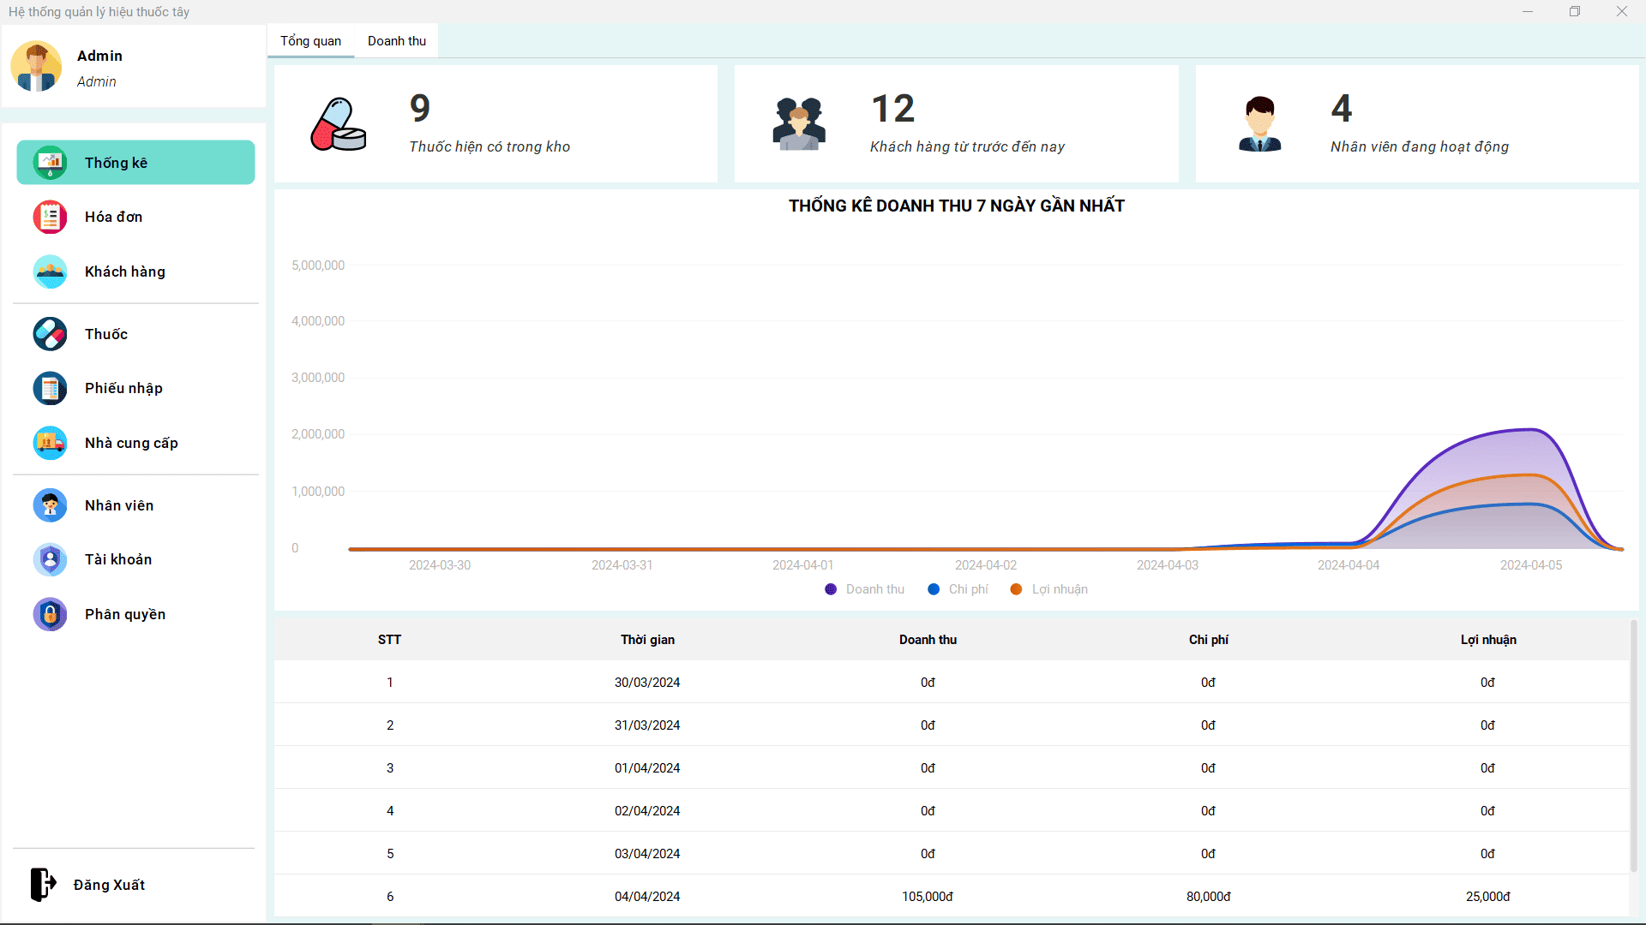Open the Thống kê statistics icon
Image resolution: width=1646 pixels, height=925 pixels.
click(x=50, y=163)
